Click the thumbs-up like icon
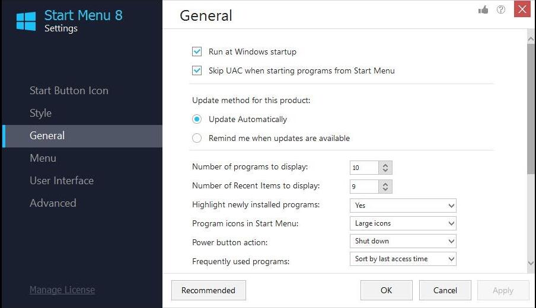Viewport: 536px width, 308px height. (x=483, y=10)
